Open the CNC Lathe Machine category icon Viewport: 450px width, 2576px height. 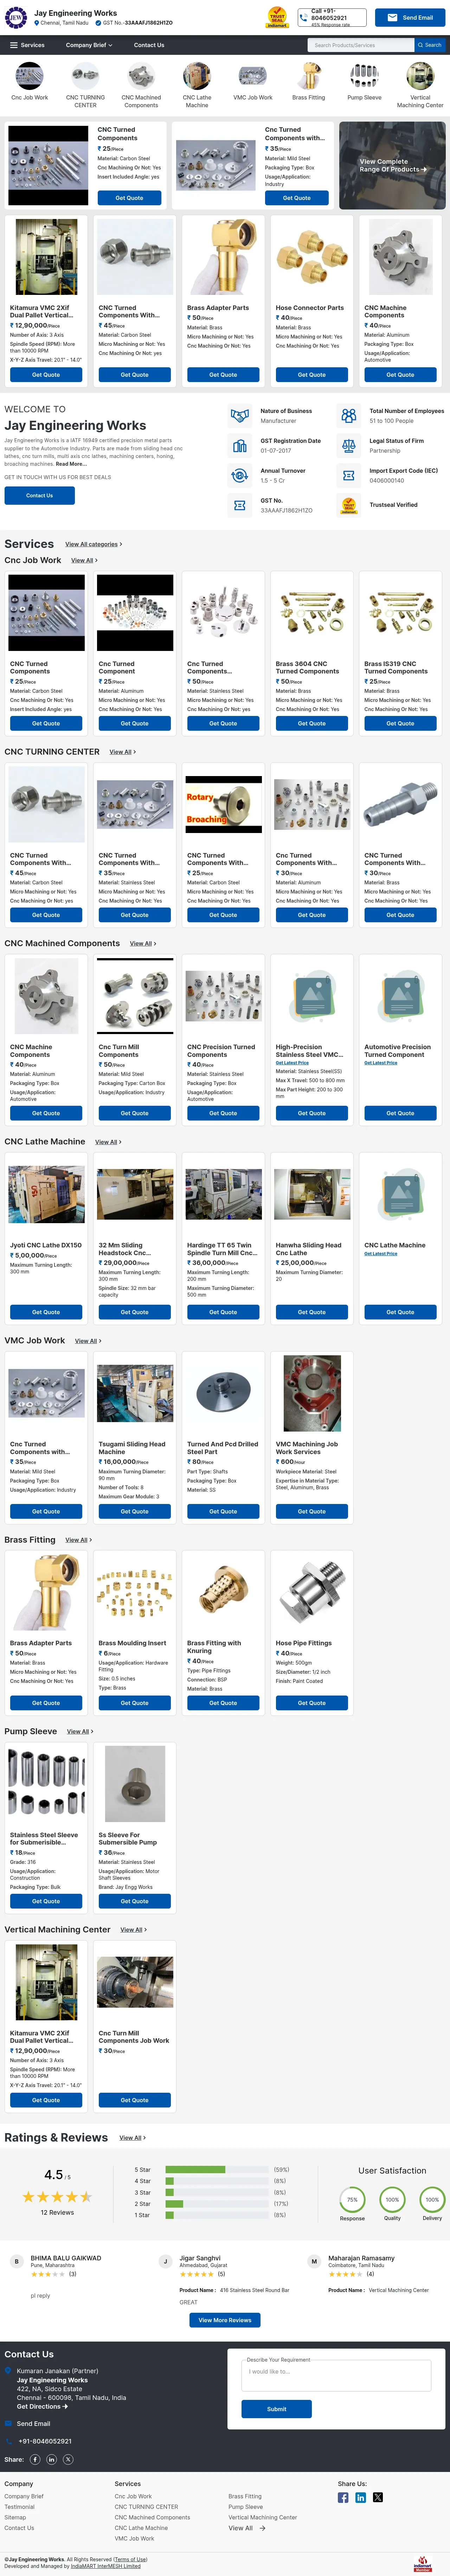197,76
